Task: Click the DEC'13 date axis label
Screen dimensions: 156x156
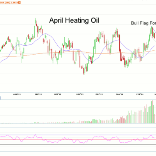Action: 99,94
